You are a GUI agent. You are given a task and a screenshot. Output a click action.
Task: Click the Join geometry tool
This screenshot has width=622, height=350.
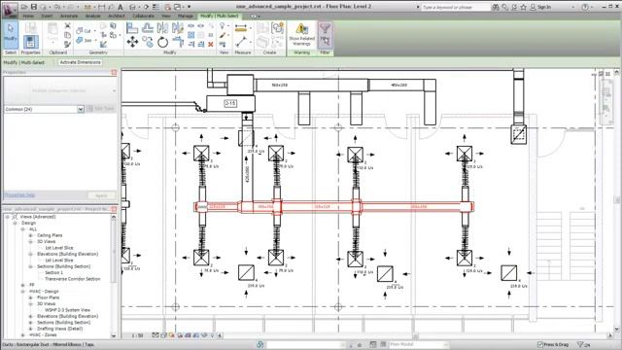[84, 41]
